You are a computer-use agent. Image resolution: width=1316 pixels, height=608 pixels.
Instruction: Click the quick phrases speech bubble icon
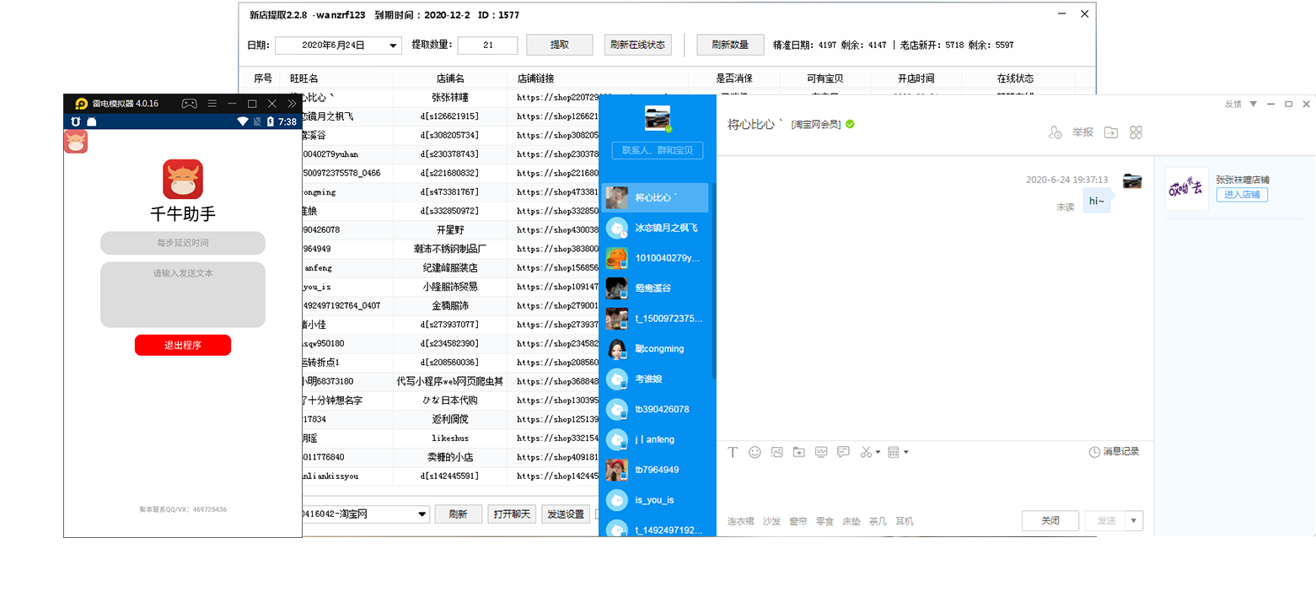tap(843, 452)
